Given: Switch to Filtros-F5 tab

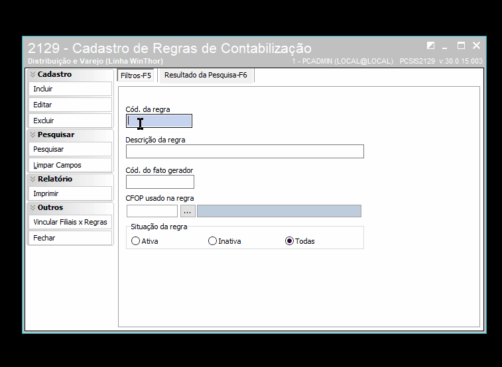Looking at the screenshot, I should (x=136, y=76).
